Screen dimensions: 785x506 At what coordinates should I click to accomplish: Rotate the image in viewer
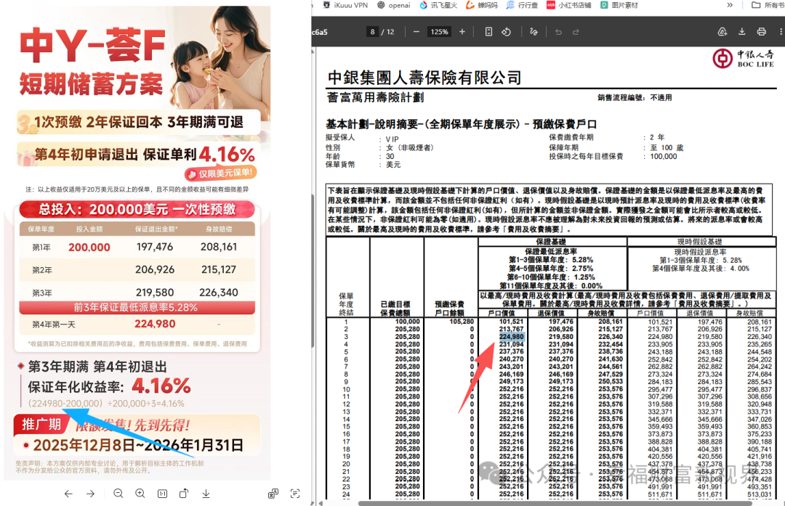185,494
